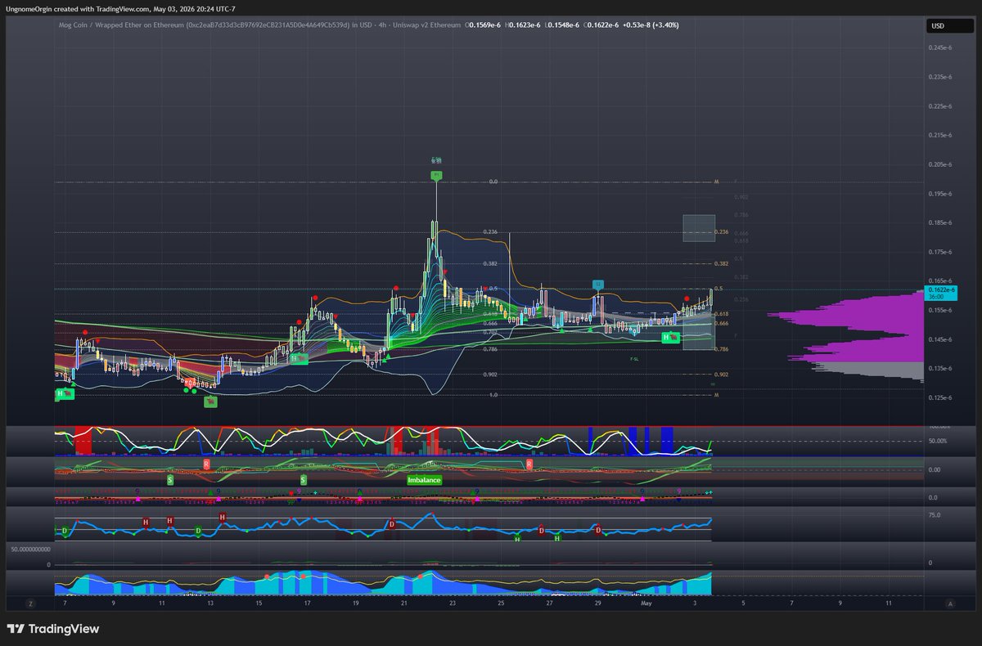The image size is (982, 646).
Task: Click the 0.185e-6 price axis label
Action: (940, 222)
